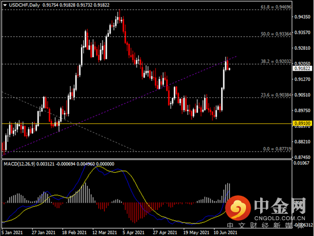This screenshot has height=236, width=314.
Task: Click the latest white candlestick
Action: (x=230, y=69)
